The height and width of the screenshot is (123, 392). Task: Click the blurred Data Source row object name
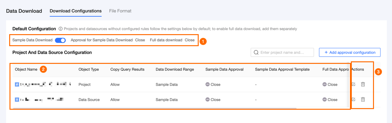(42, 100)
